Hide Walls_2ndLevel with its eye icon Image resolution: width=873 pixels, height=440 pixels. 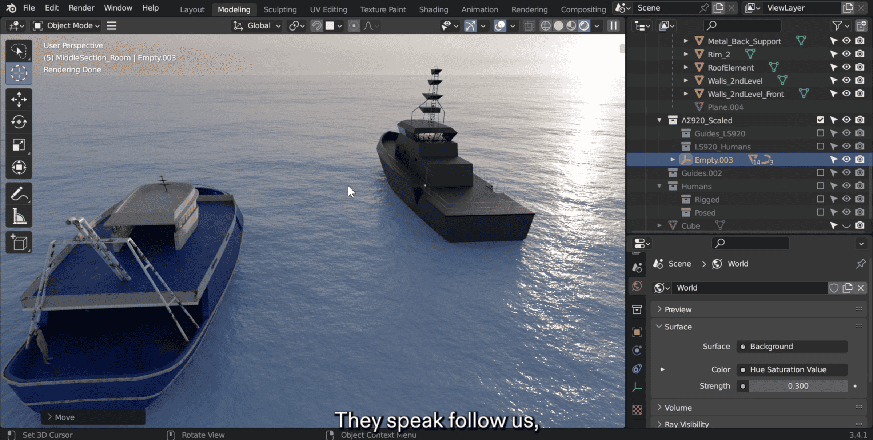point(846,80)
